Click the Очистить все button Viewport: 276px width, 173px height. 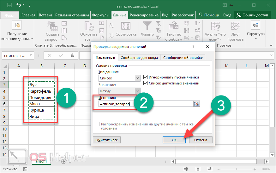(107, 140)
